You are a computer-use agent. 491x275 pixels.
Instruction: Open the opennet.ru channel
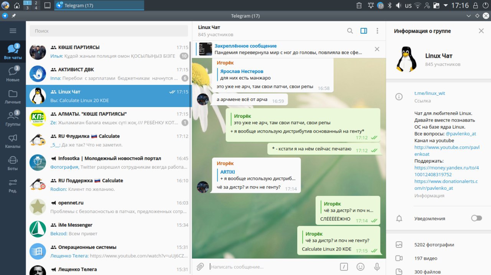108,207
